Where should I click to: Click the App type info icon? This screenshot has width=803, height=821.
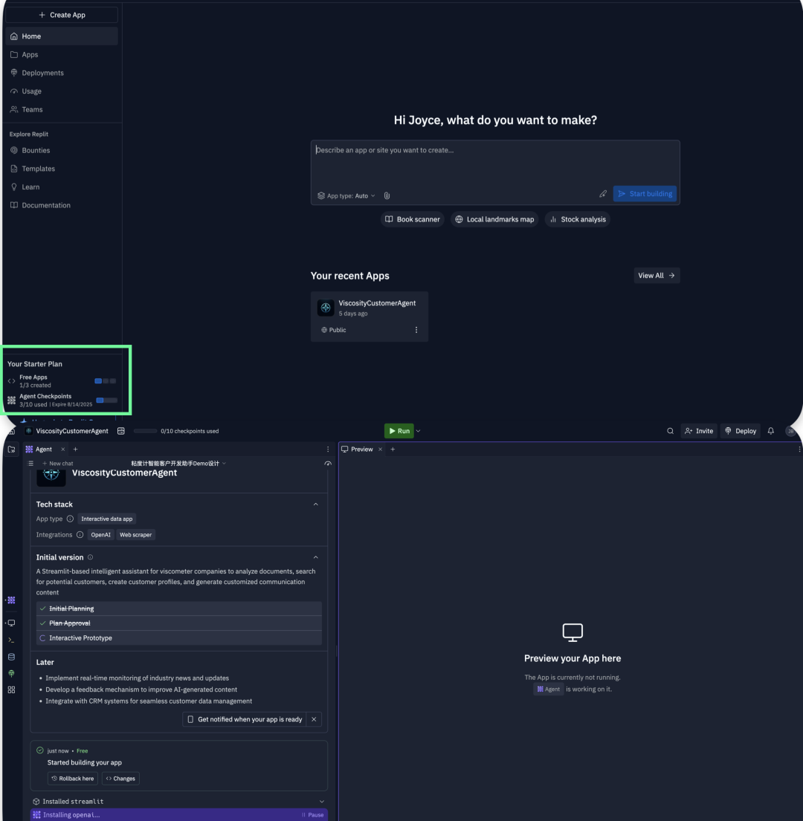[70, 519]
